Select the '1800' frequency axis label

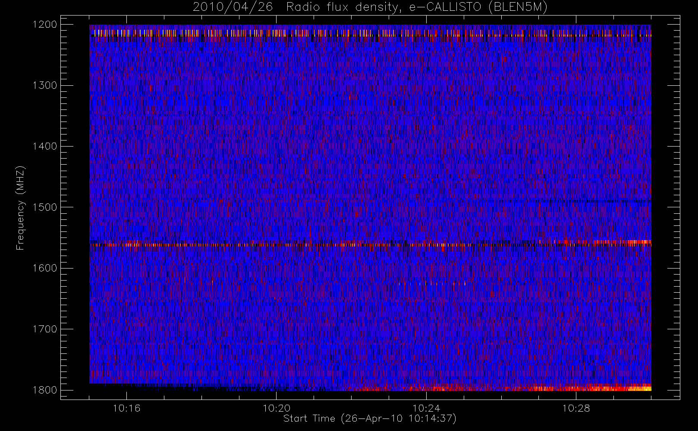[45, 390]
